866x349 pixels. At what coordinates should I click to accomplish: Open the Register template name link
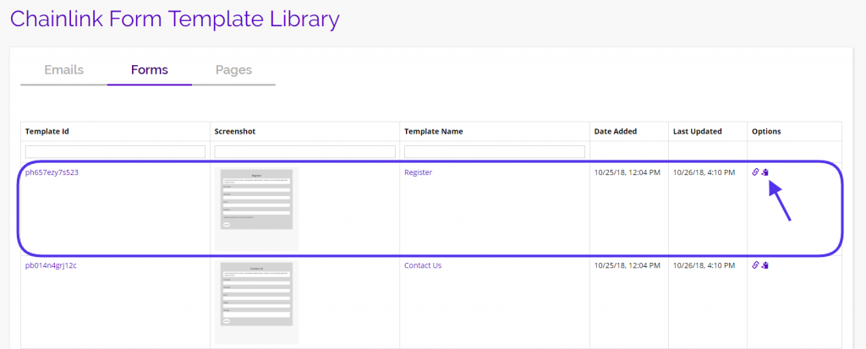pyautogui.click(x=418, y=172)
